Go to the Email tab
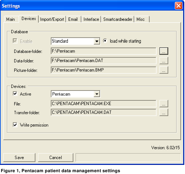185x174 pixels. point(73,19)
